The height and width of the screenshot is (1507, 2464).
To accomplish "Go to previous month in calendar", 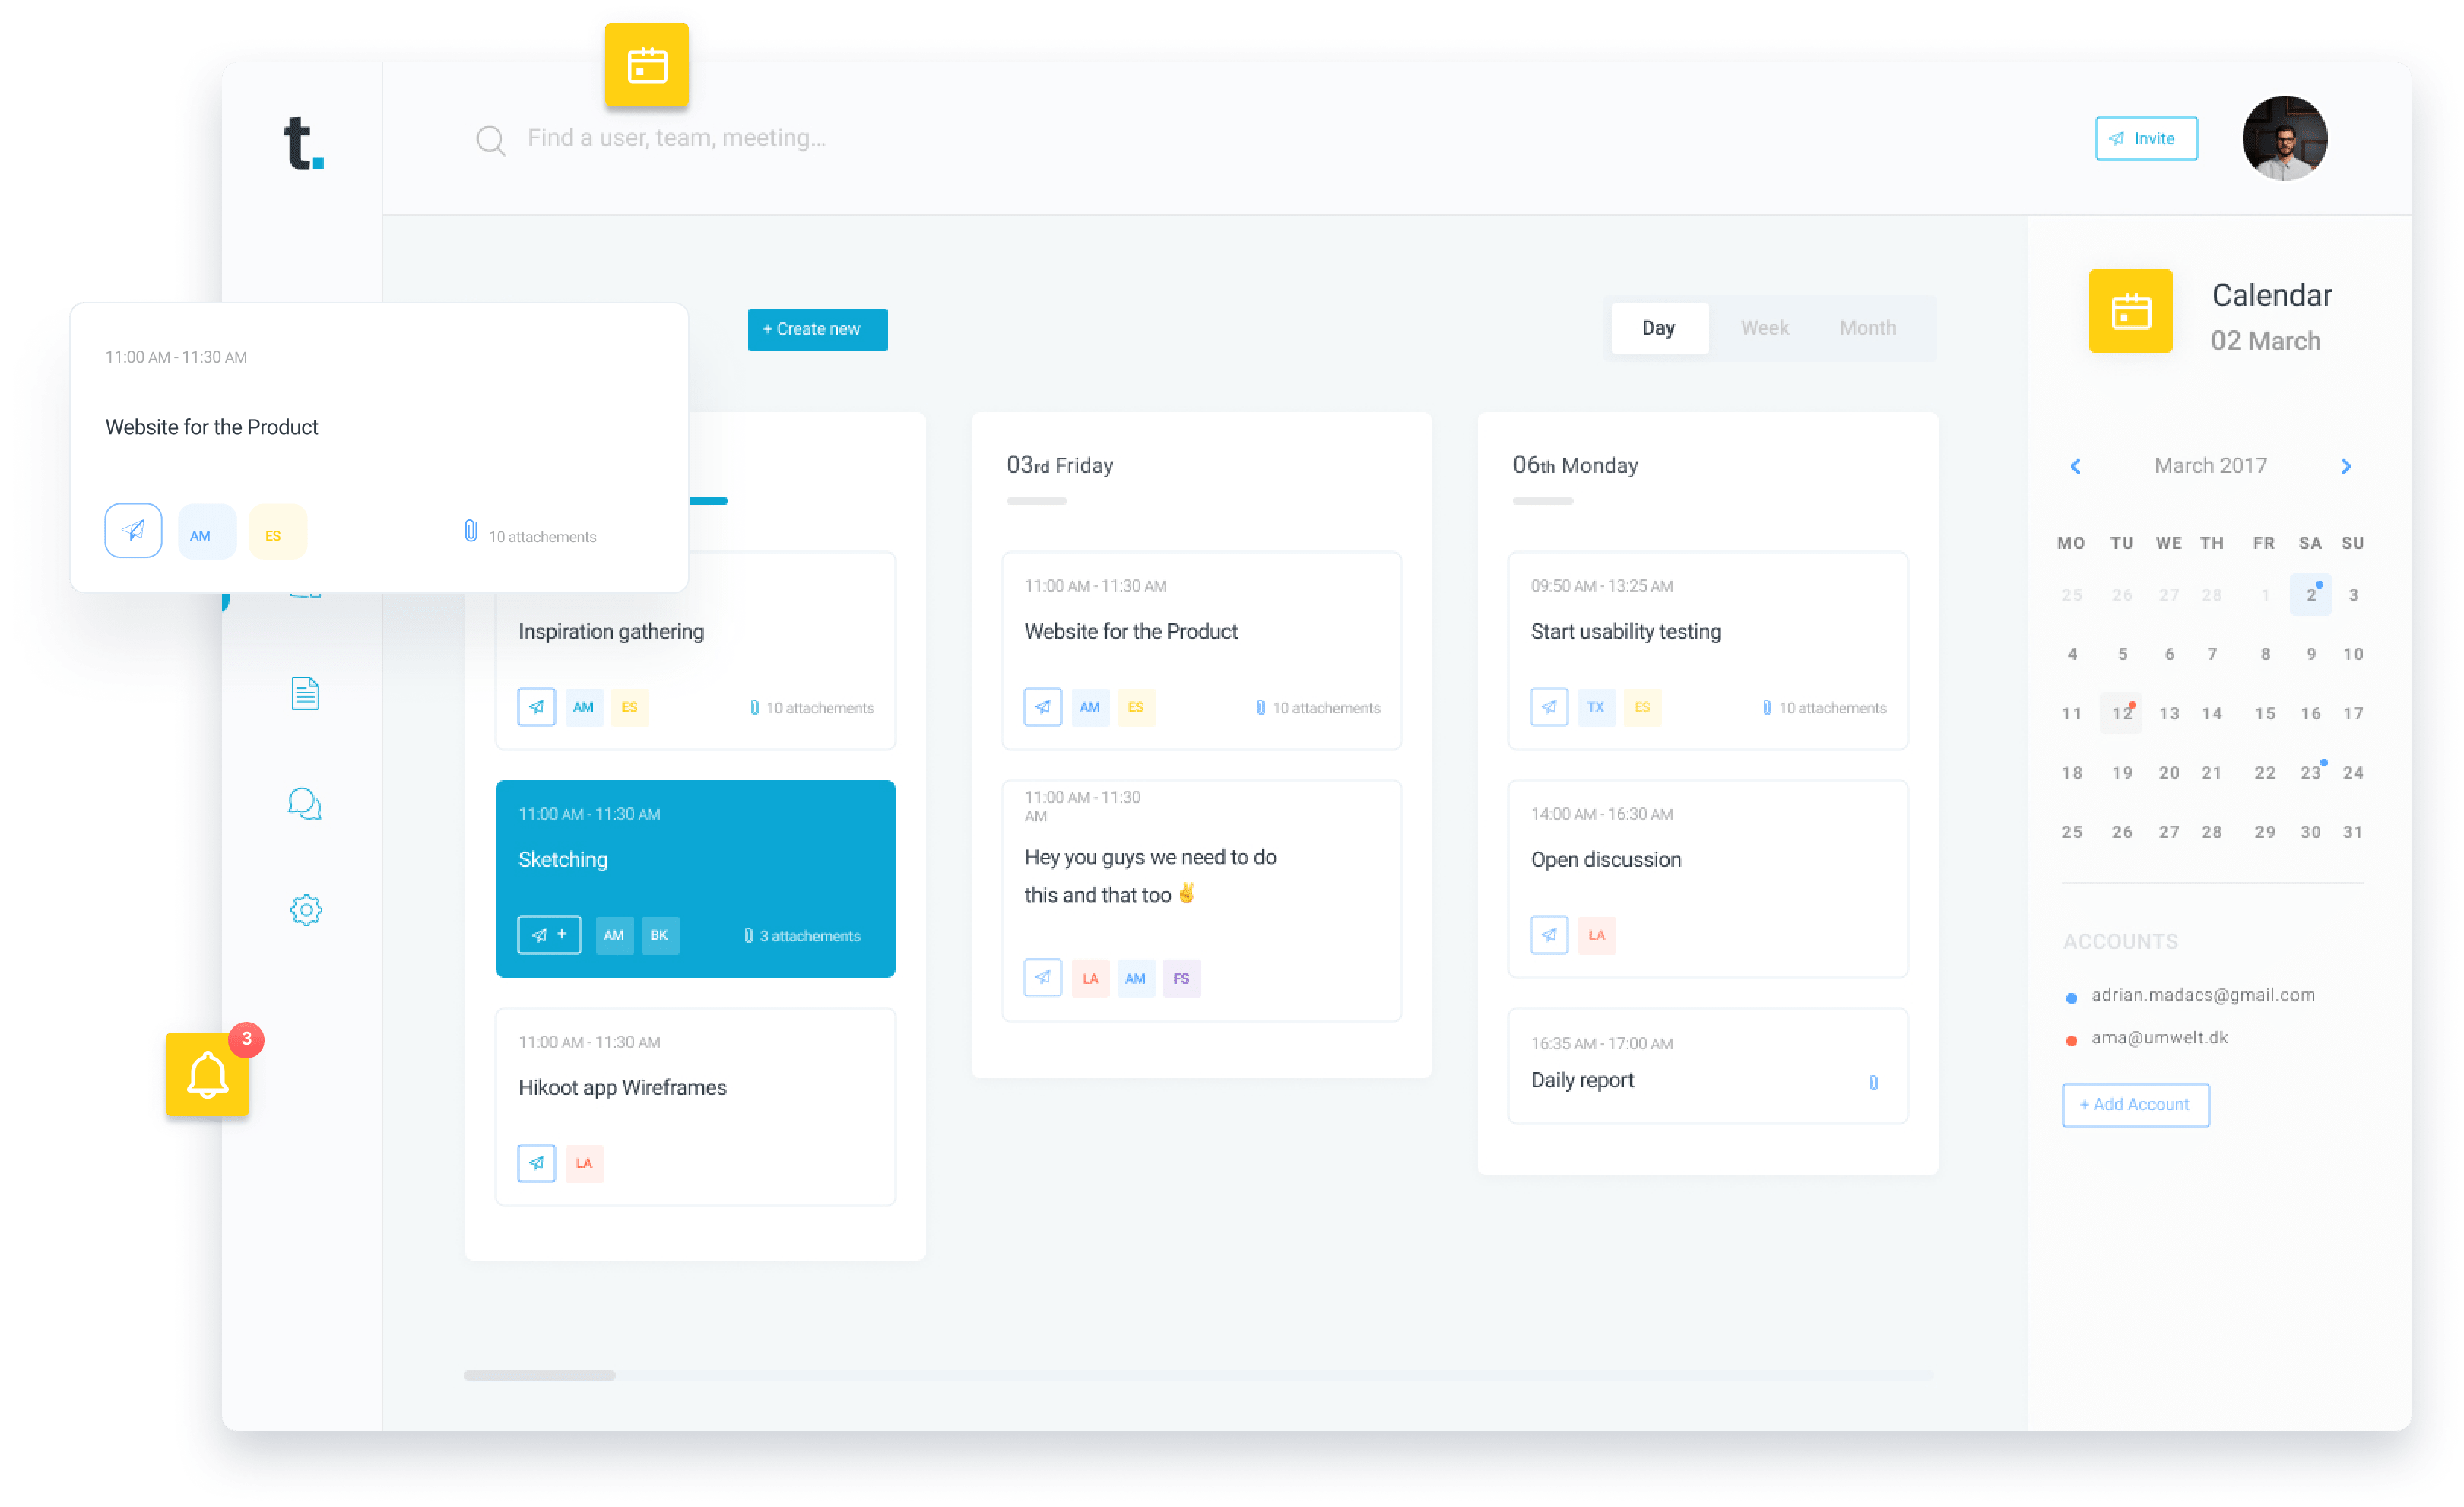I will 2075,466.
